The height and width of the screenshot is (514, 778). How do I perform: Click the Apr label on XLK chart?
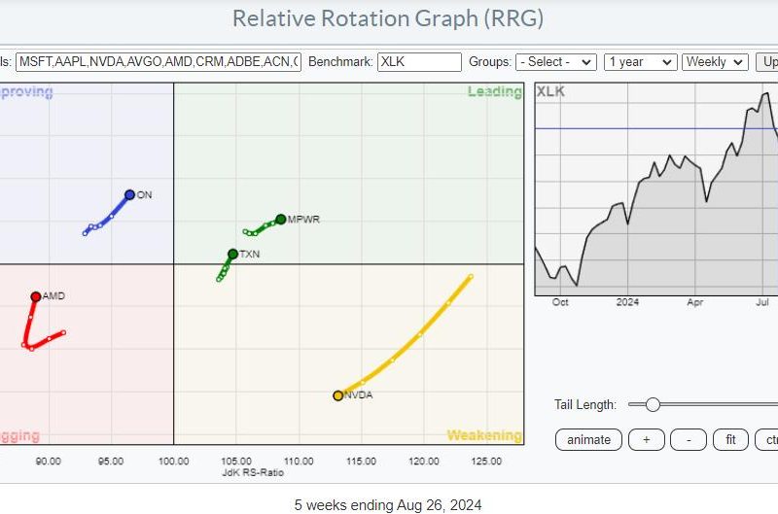[x=695, y=302]
